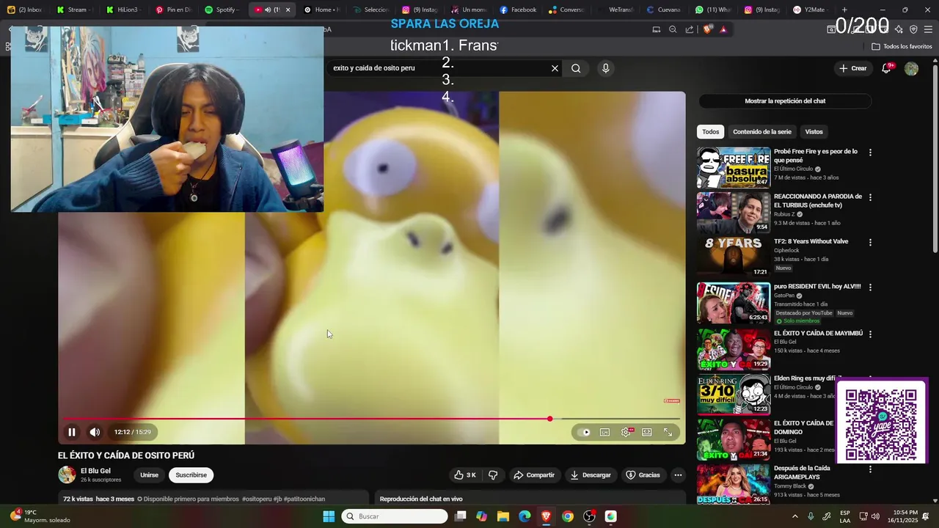Open the 'REACCIONANDO A PARODIA DE EL TURBIUS' title
The width and height of the screenshot is (939, 528).
tap(818, 201)
